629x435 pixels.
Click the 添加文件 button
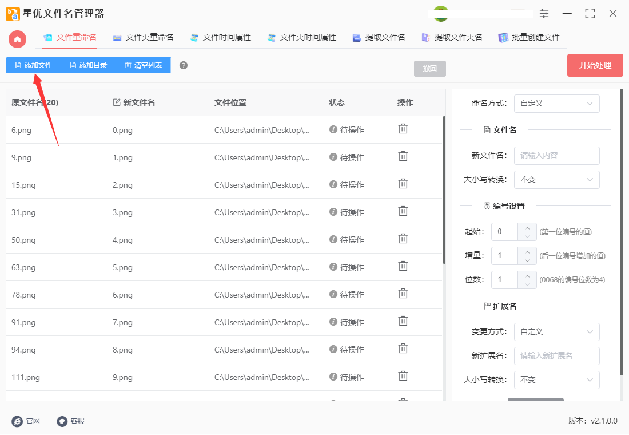coord(33,65)
